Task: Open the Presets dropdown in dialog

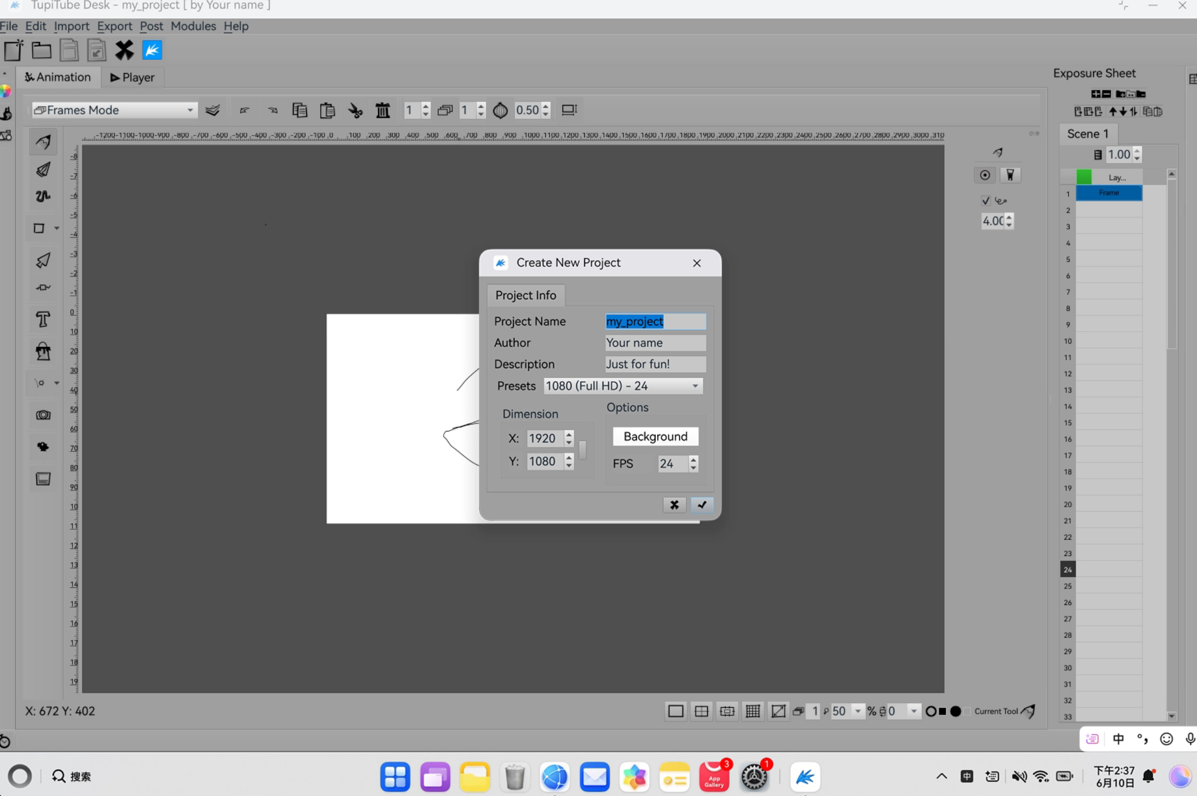Action: [623, 386]
